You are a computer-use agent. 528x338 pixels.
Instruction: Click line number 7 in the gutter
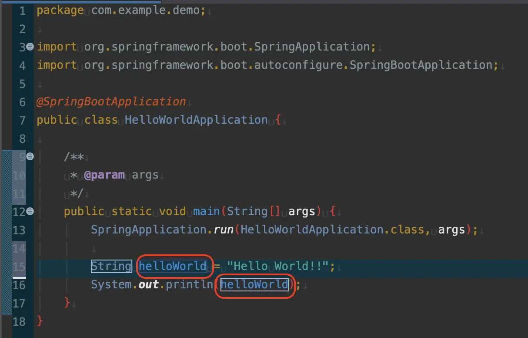(23, 120)
